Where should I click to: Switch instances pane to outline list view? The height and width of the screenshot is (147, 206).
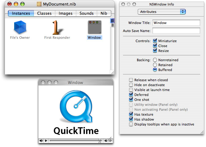112,25
